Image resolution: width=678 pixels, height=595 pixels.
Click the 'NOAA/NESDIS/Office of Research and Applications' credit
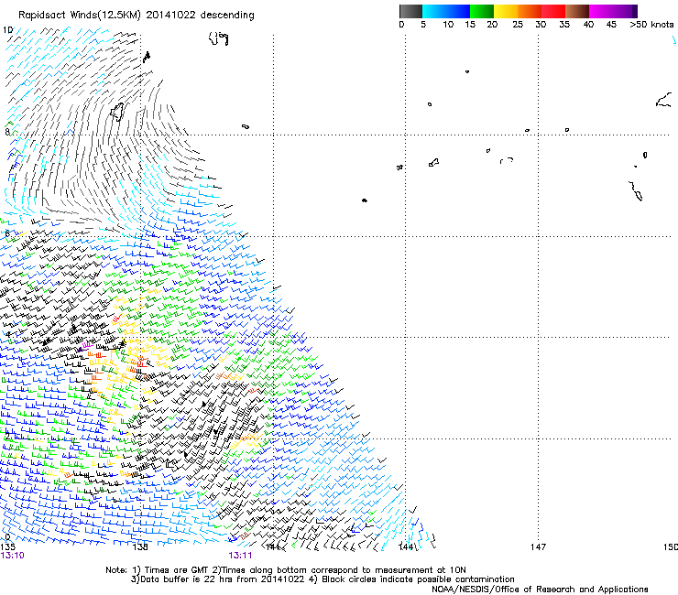(x=540, y=590)
